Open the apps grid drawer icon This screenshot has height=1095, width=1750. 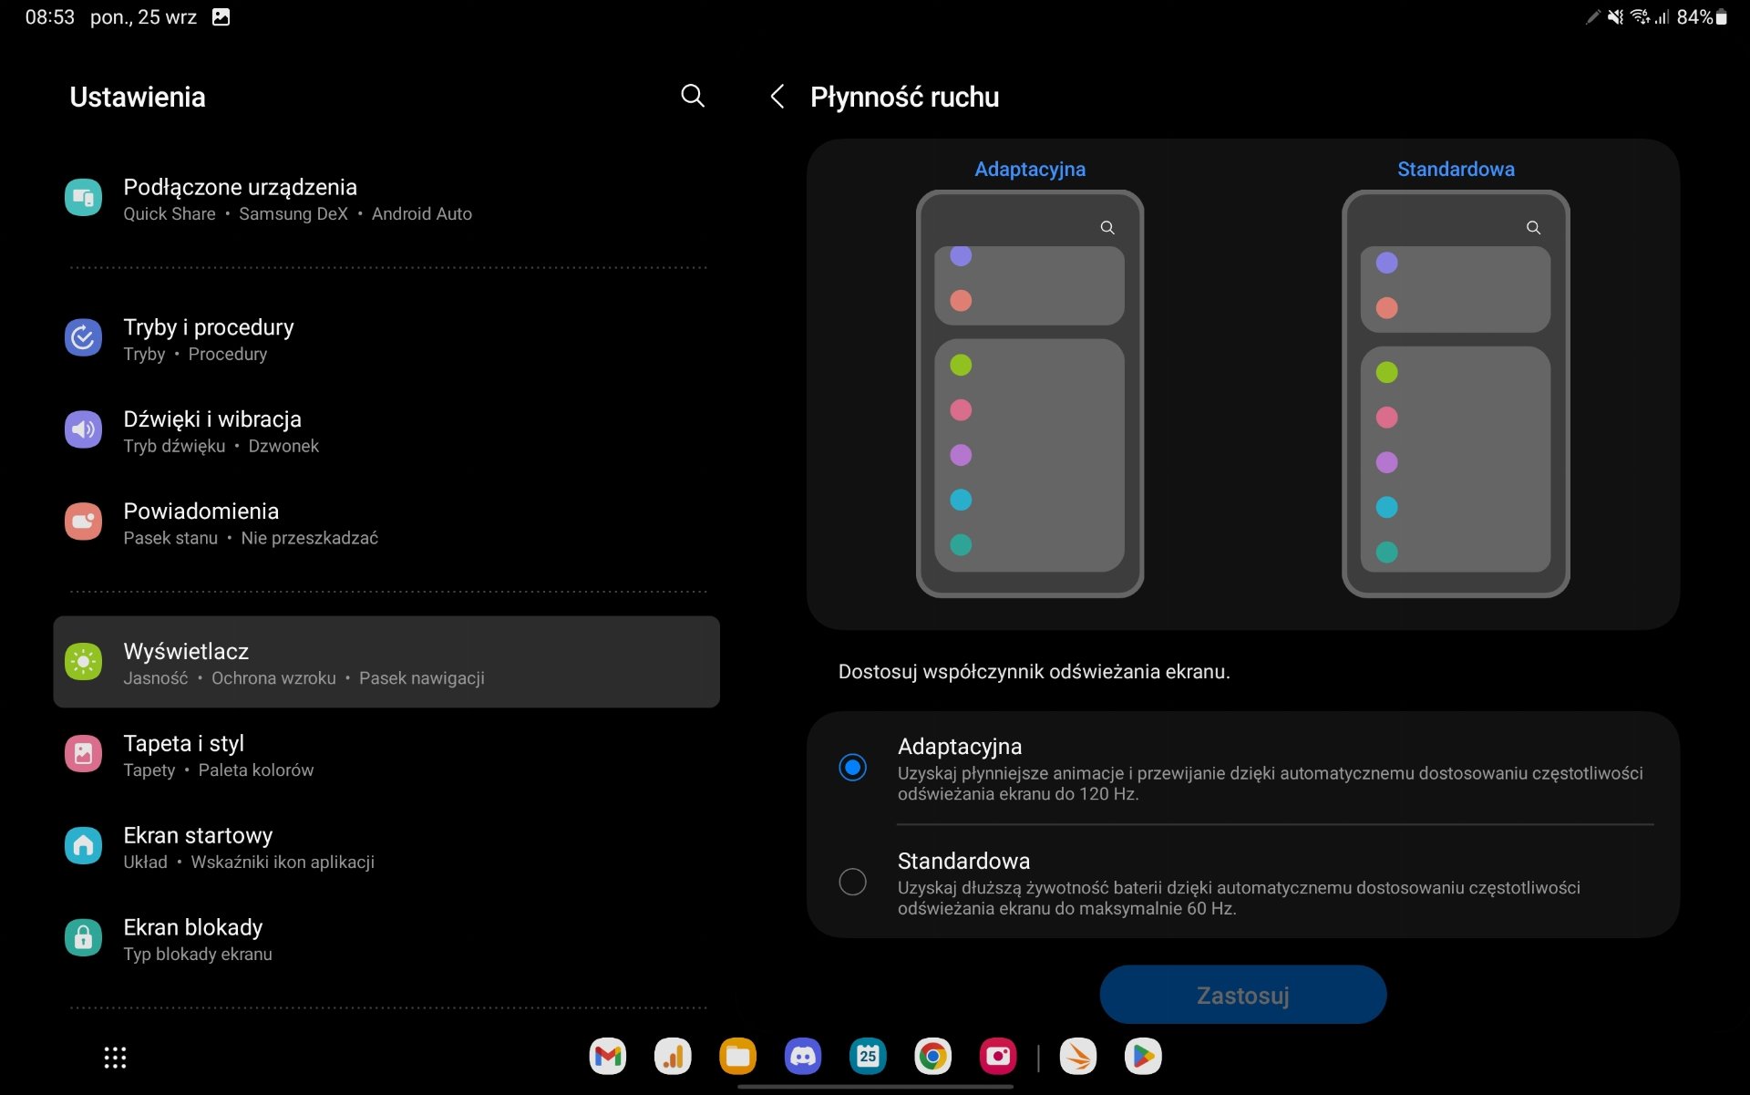pos(115,1058)
